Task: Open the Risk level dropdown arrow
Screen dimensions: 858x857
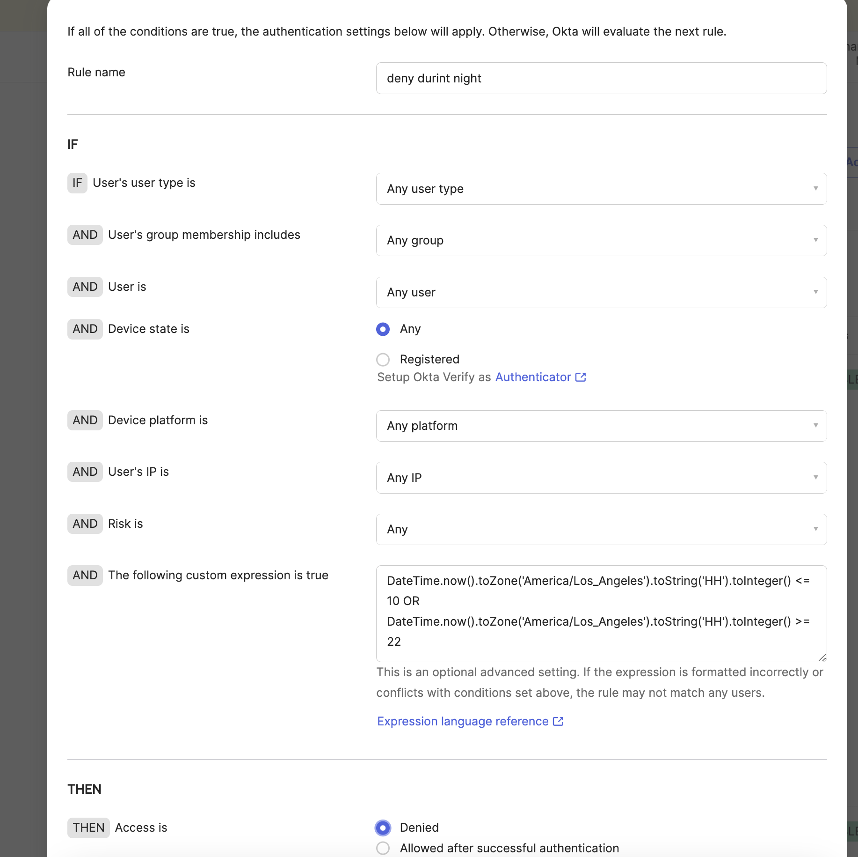Action: 815,529
